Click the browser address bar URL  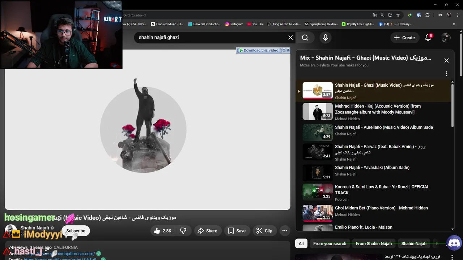pyautogui.click(x=246, y=15)
